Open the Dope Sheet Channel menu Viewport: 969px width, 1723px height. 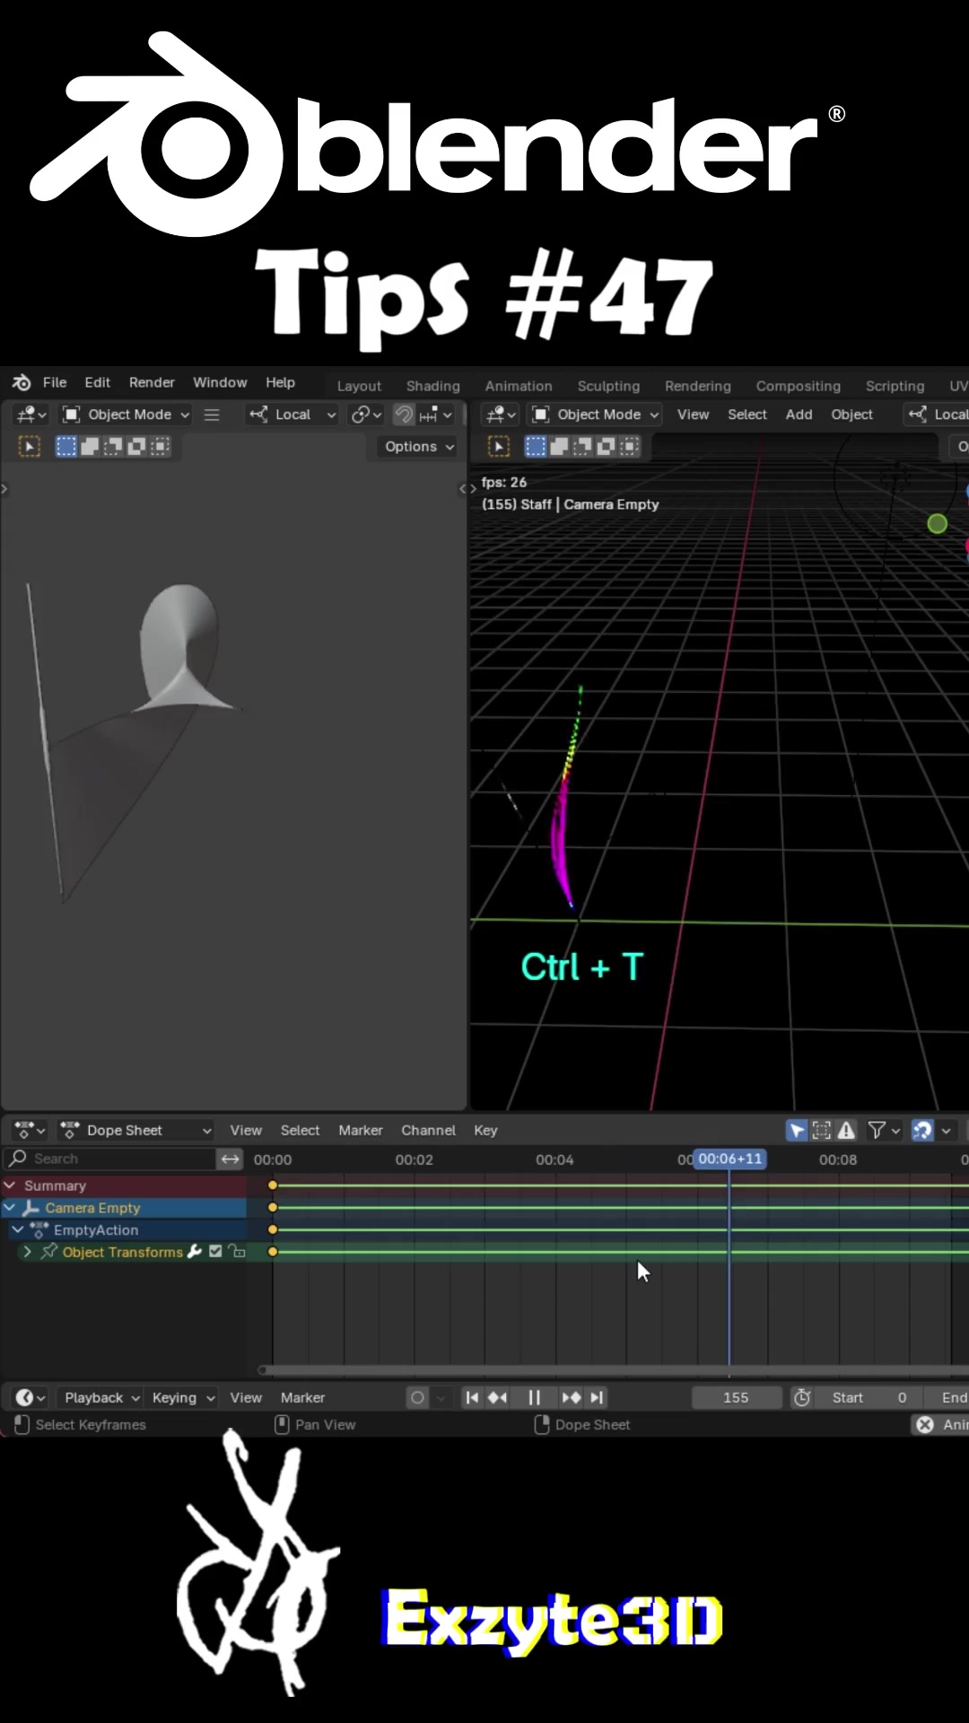pyautogui.click(x=428, y=1130)
